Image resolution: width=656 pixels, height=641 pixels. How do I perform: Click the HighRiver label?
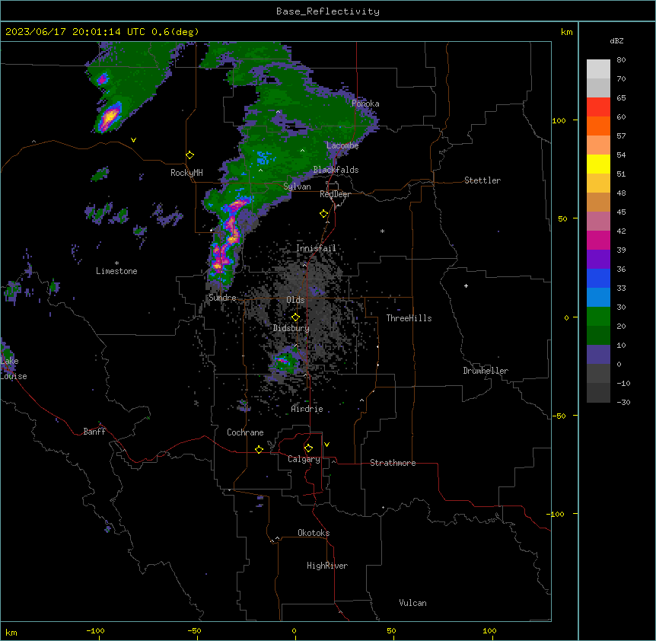pos(327,566)
